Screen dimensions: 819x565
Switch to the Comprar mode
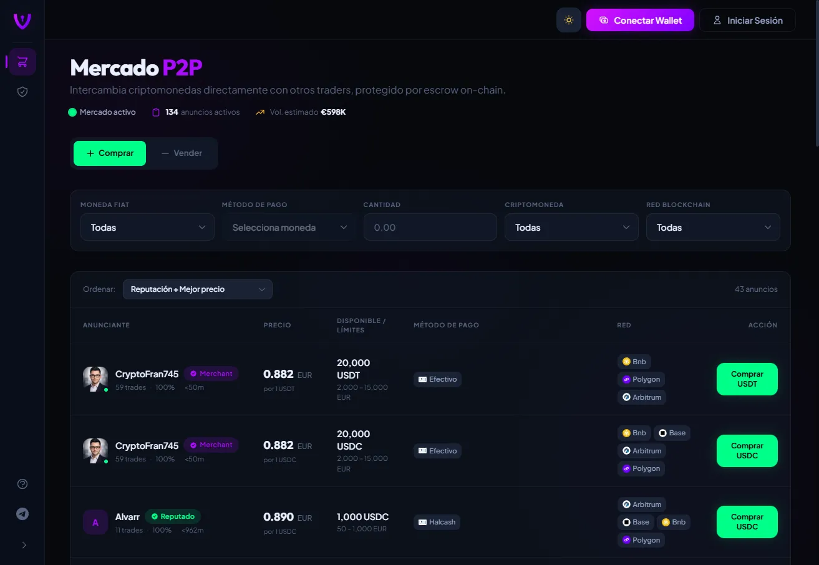pos(110,153)
